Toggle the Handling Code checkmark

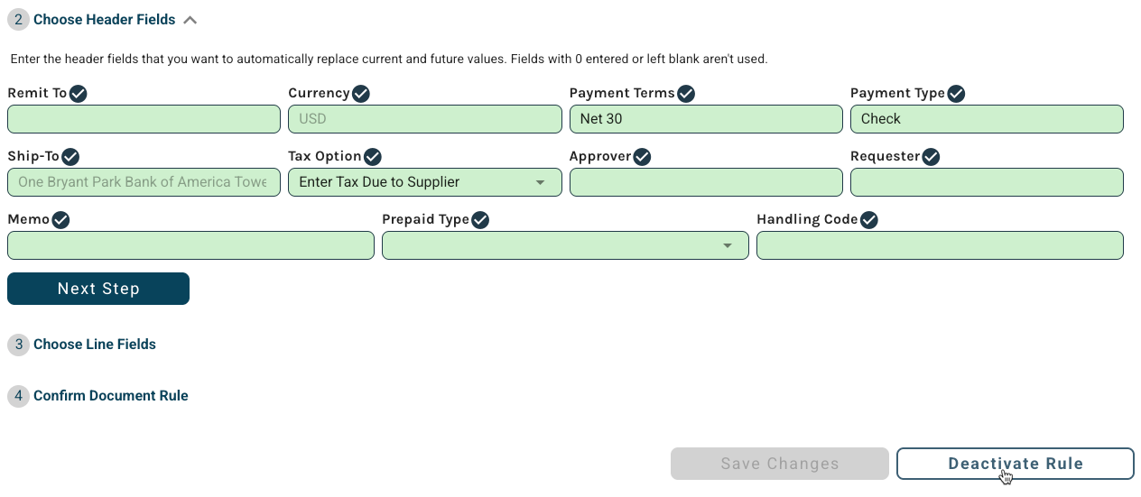[869, 220]
